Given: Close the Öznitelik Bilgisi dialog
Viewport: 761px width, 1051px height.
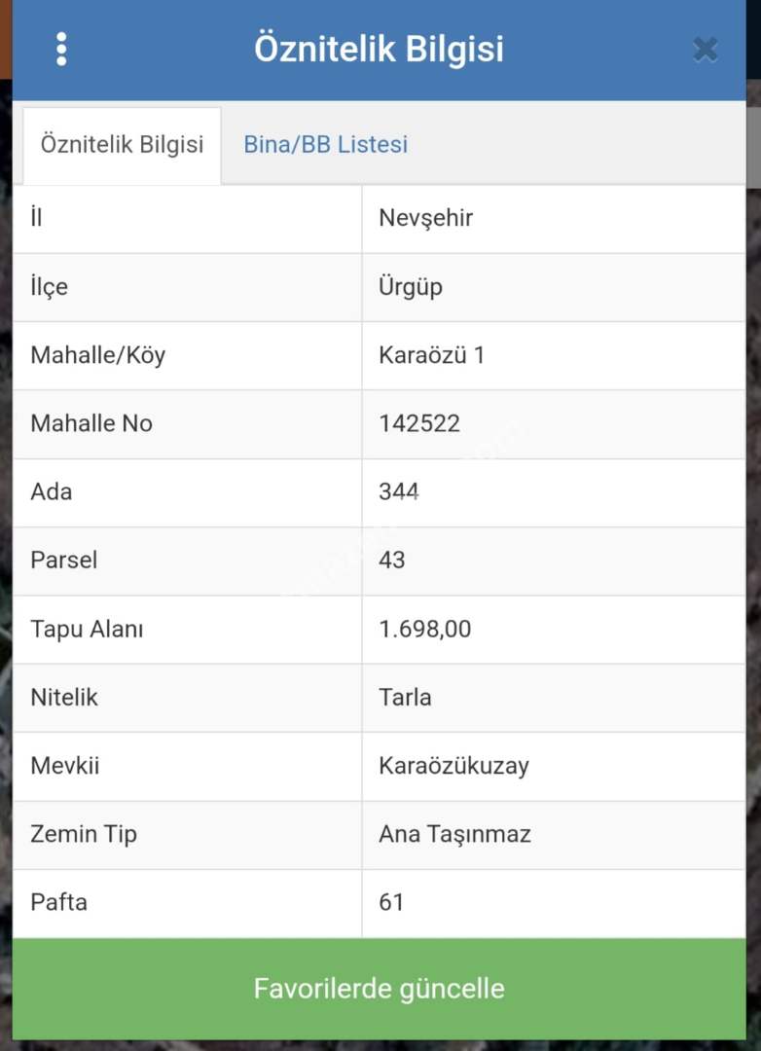Looking at the screenshot, I should click(705, 50).
